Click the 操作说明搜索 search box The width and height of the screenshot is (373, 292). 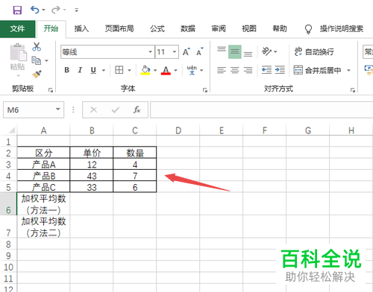click(x=342, y=29)
